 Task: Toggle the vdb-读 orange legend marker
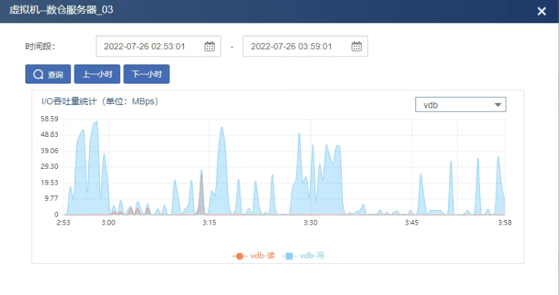tap(239, 256)
